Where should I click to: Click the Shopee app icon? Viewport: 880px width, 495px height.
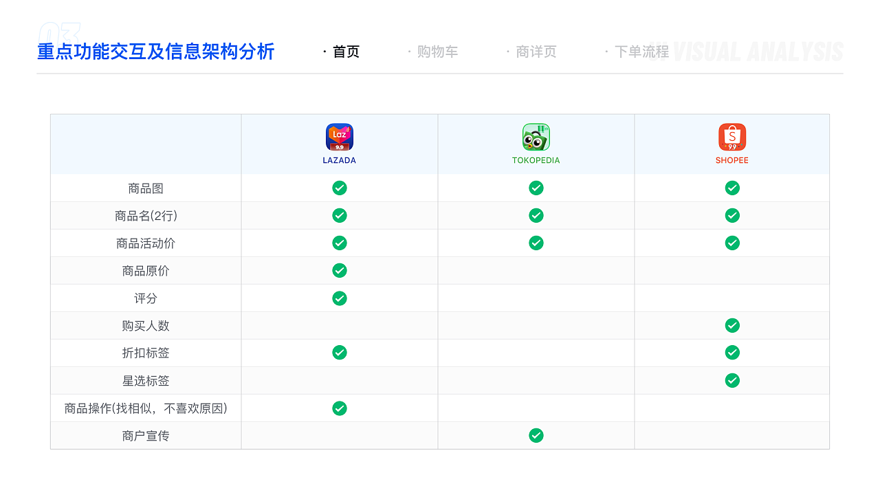pos(732,137)
